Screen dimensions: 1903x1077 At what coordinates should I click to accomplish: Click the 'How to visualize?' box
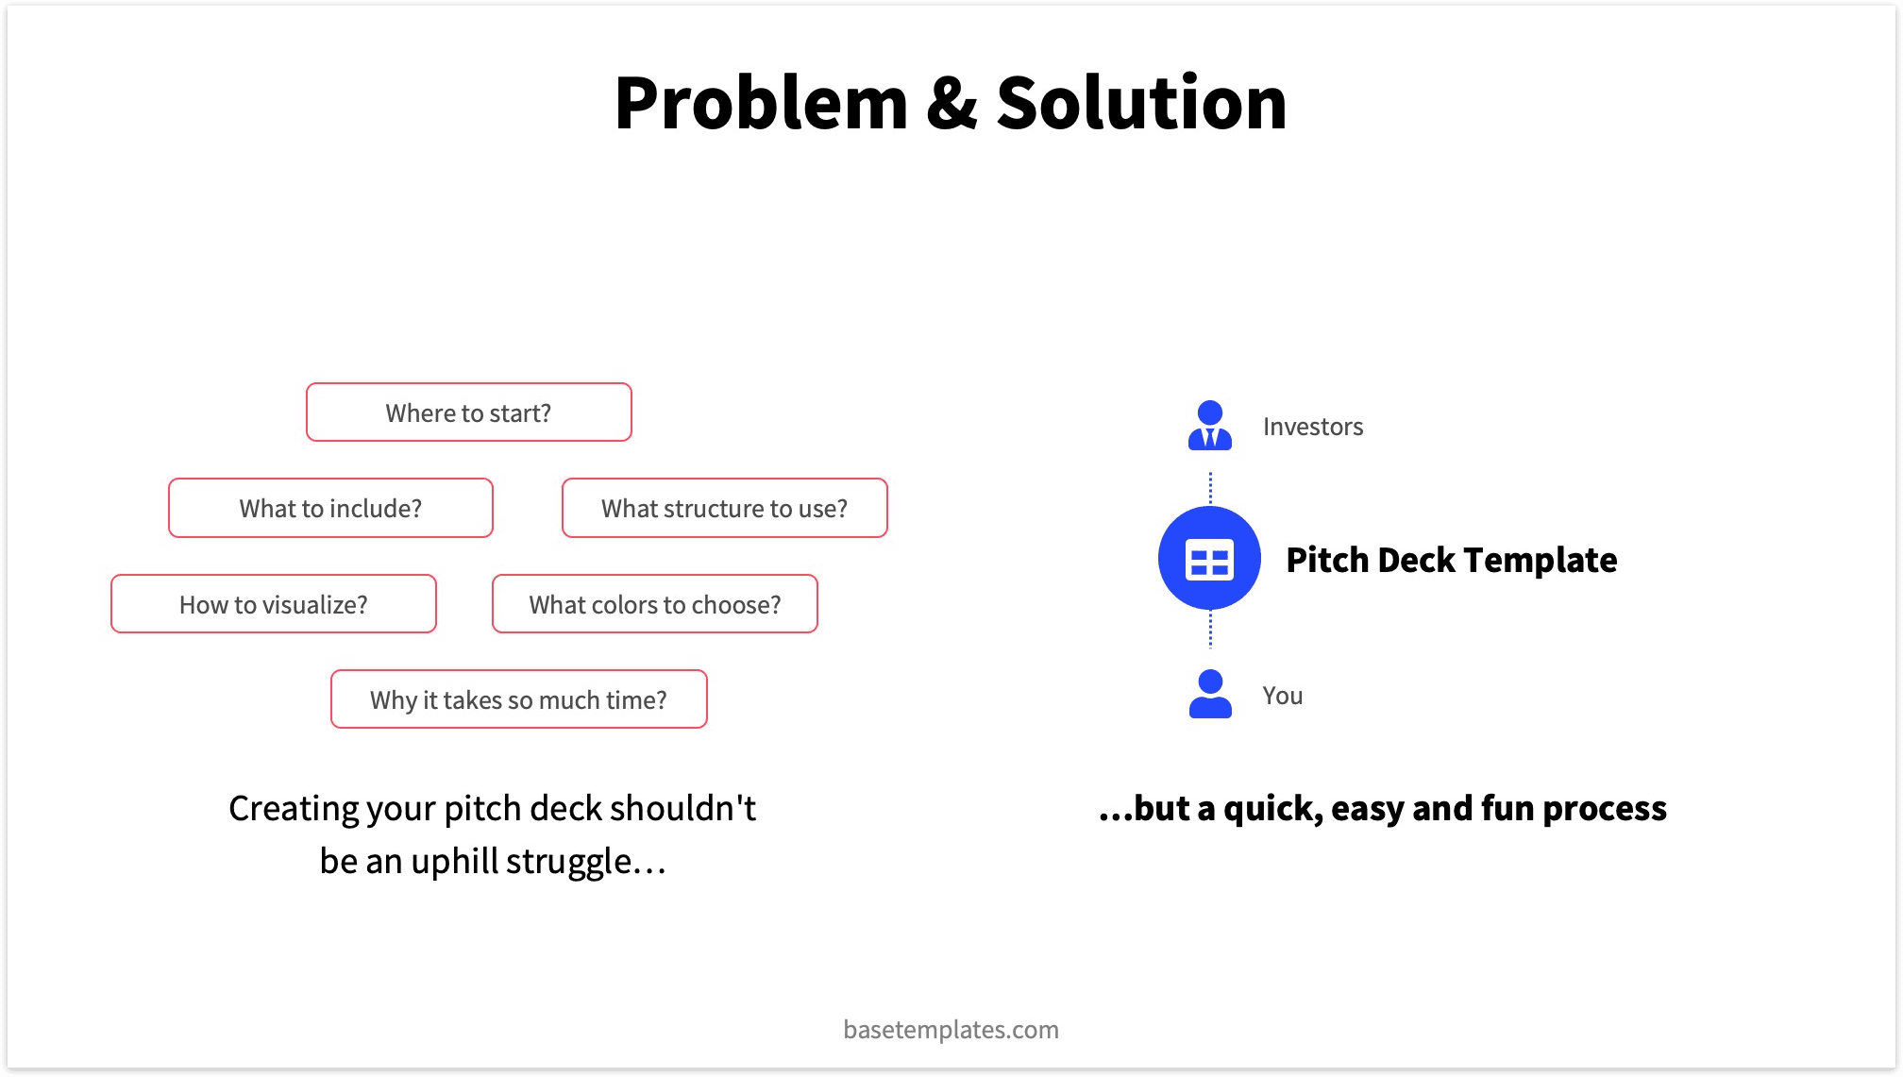273,604
